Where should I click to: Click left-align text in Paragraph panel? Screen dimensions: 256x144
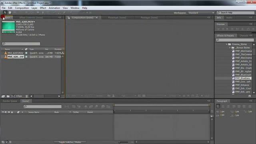pyautogui.click(x=218, y=106)
